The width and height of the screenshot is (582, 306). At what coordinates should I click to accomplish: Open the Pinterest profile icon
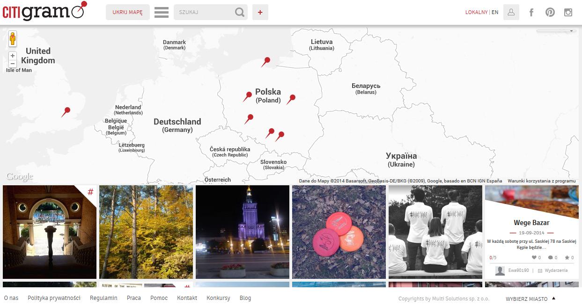pos(550,12)
